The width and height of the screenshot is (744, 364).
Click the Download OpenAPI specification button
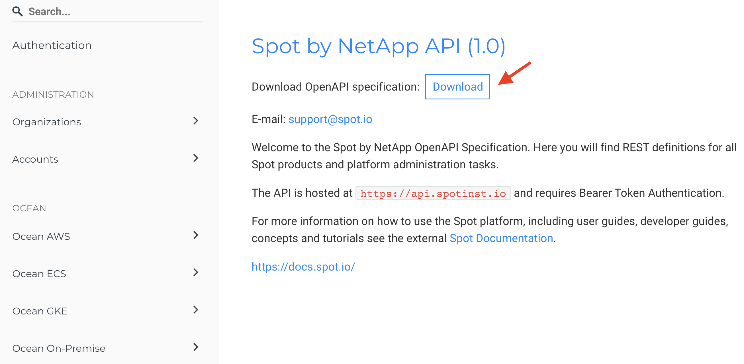click(x=457, y=87)
